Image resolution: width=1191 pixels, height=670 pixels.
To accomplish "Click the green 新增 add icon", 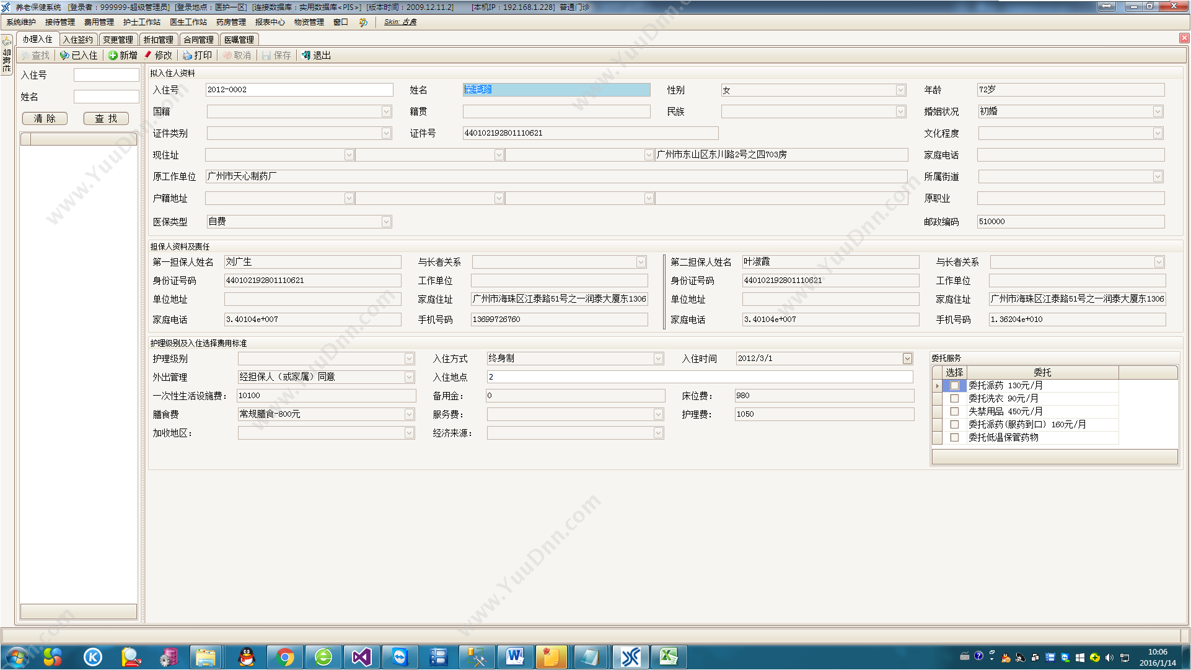I will [x=113, y=56].
